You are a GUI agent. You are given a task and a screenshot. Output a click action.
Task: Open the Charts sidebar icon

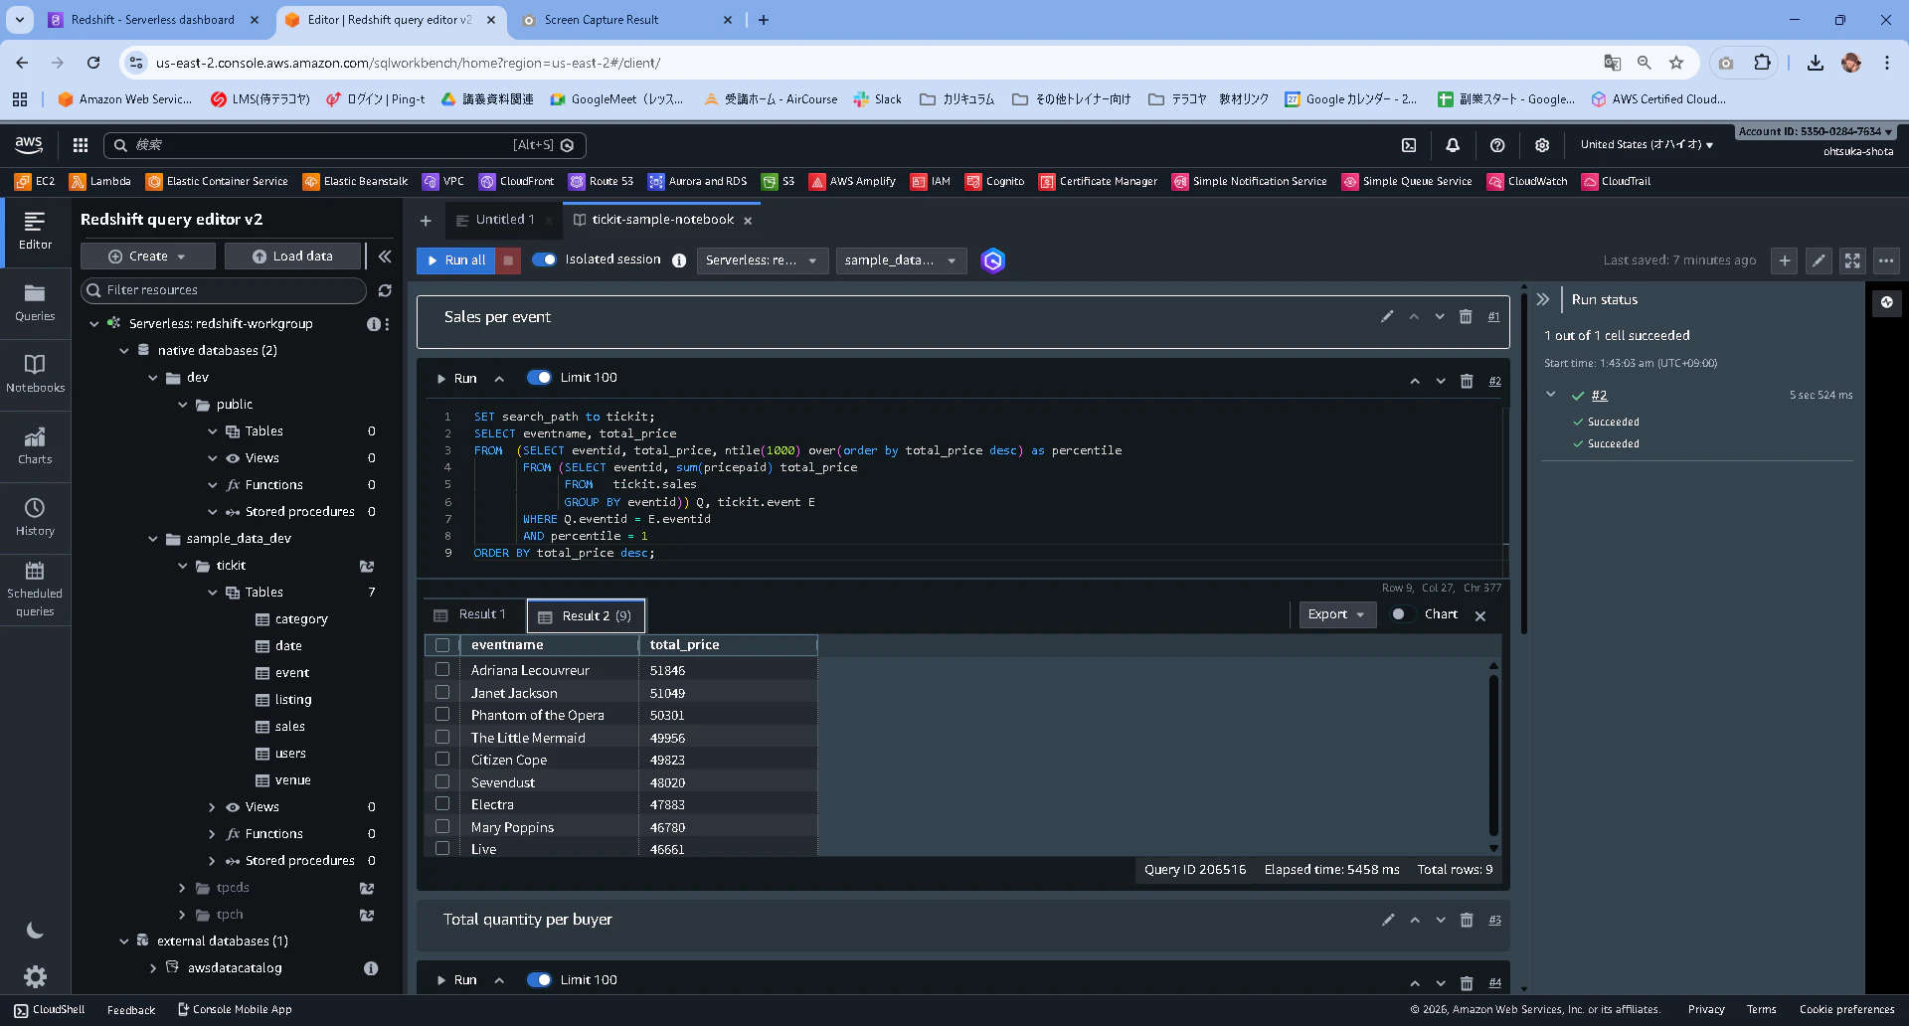(x=35, y=446)
